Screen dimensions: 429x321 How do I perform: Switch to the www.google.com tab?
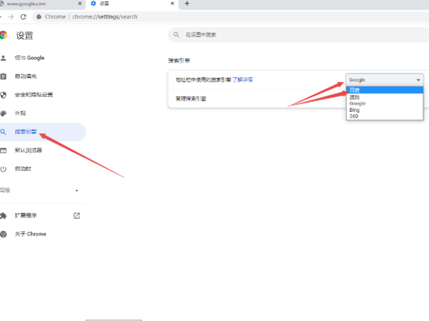pyautogui.click(x=41, y=4)
